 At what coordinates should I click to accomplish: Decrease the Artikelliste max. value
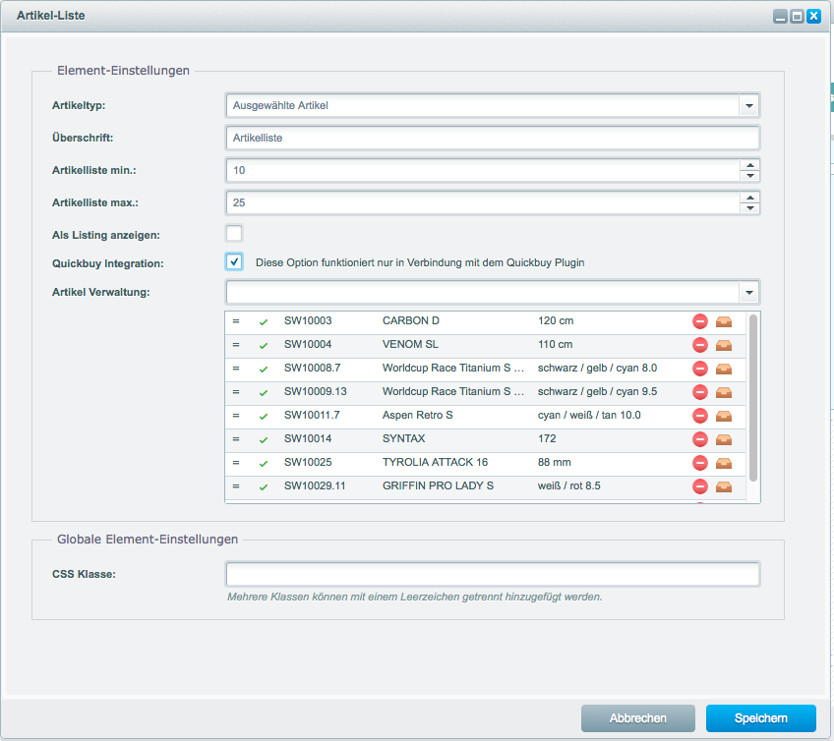750,208
